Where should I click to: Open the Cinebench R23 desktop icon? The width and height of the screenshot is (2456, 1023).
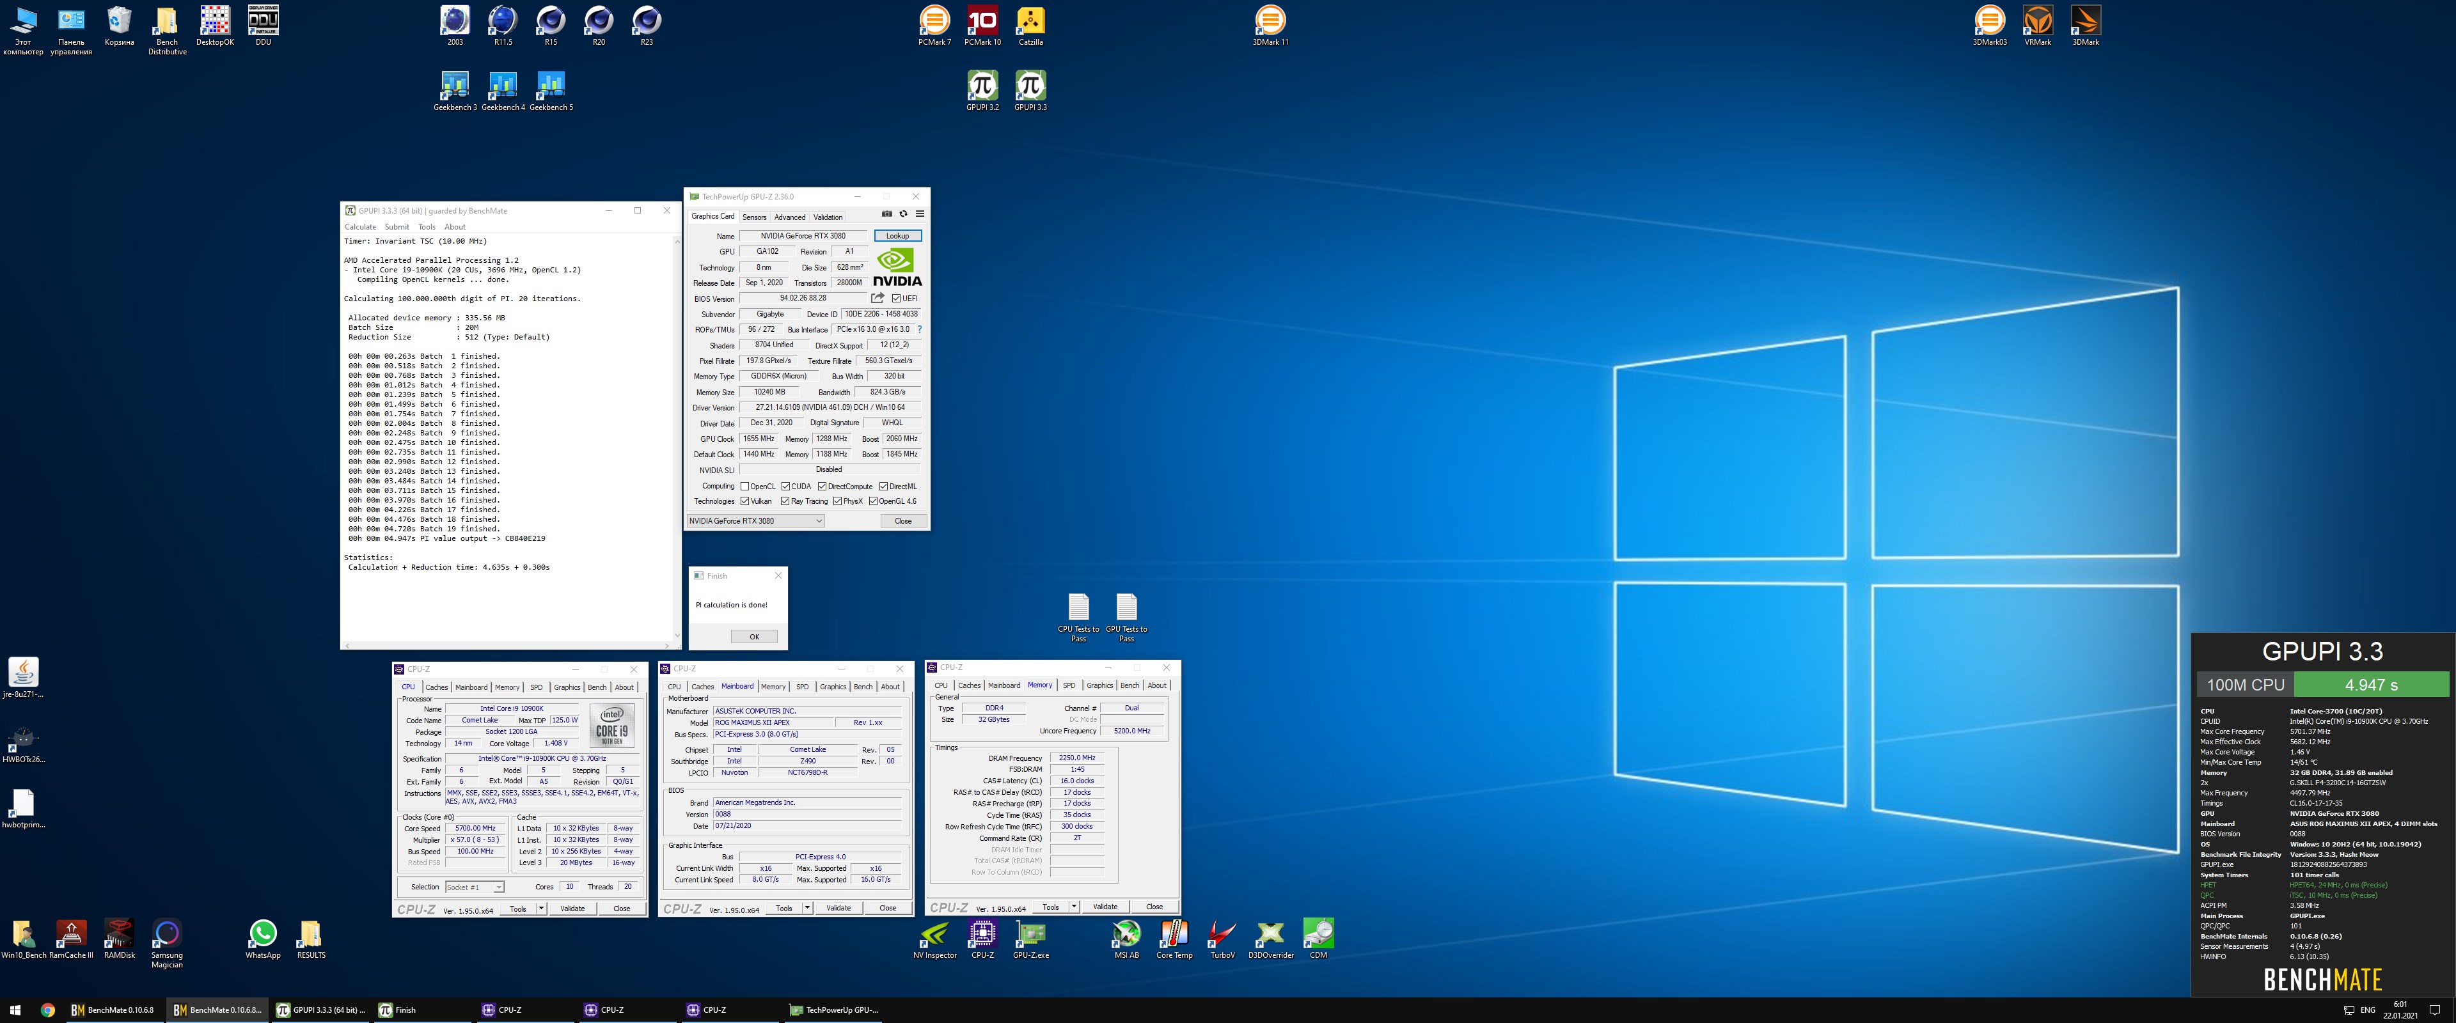pyautogui.click(x=647, y=27)
